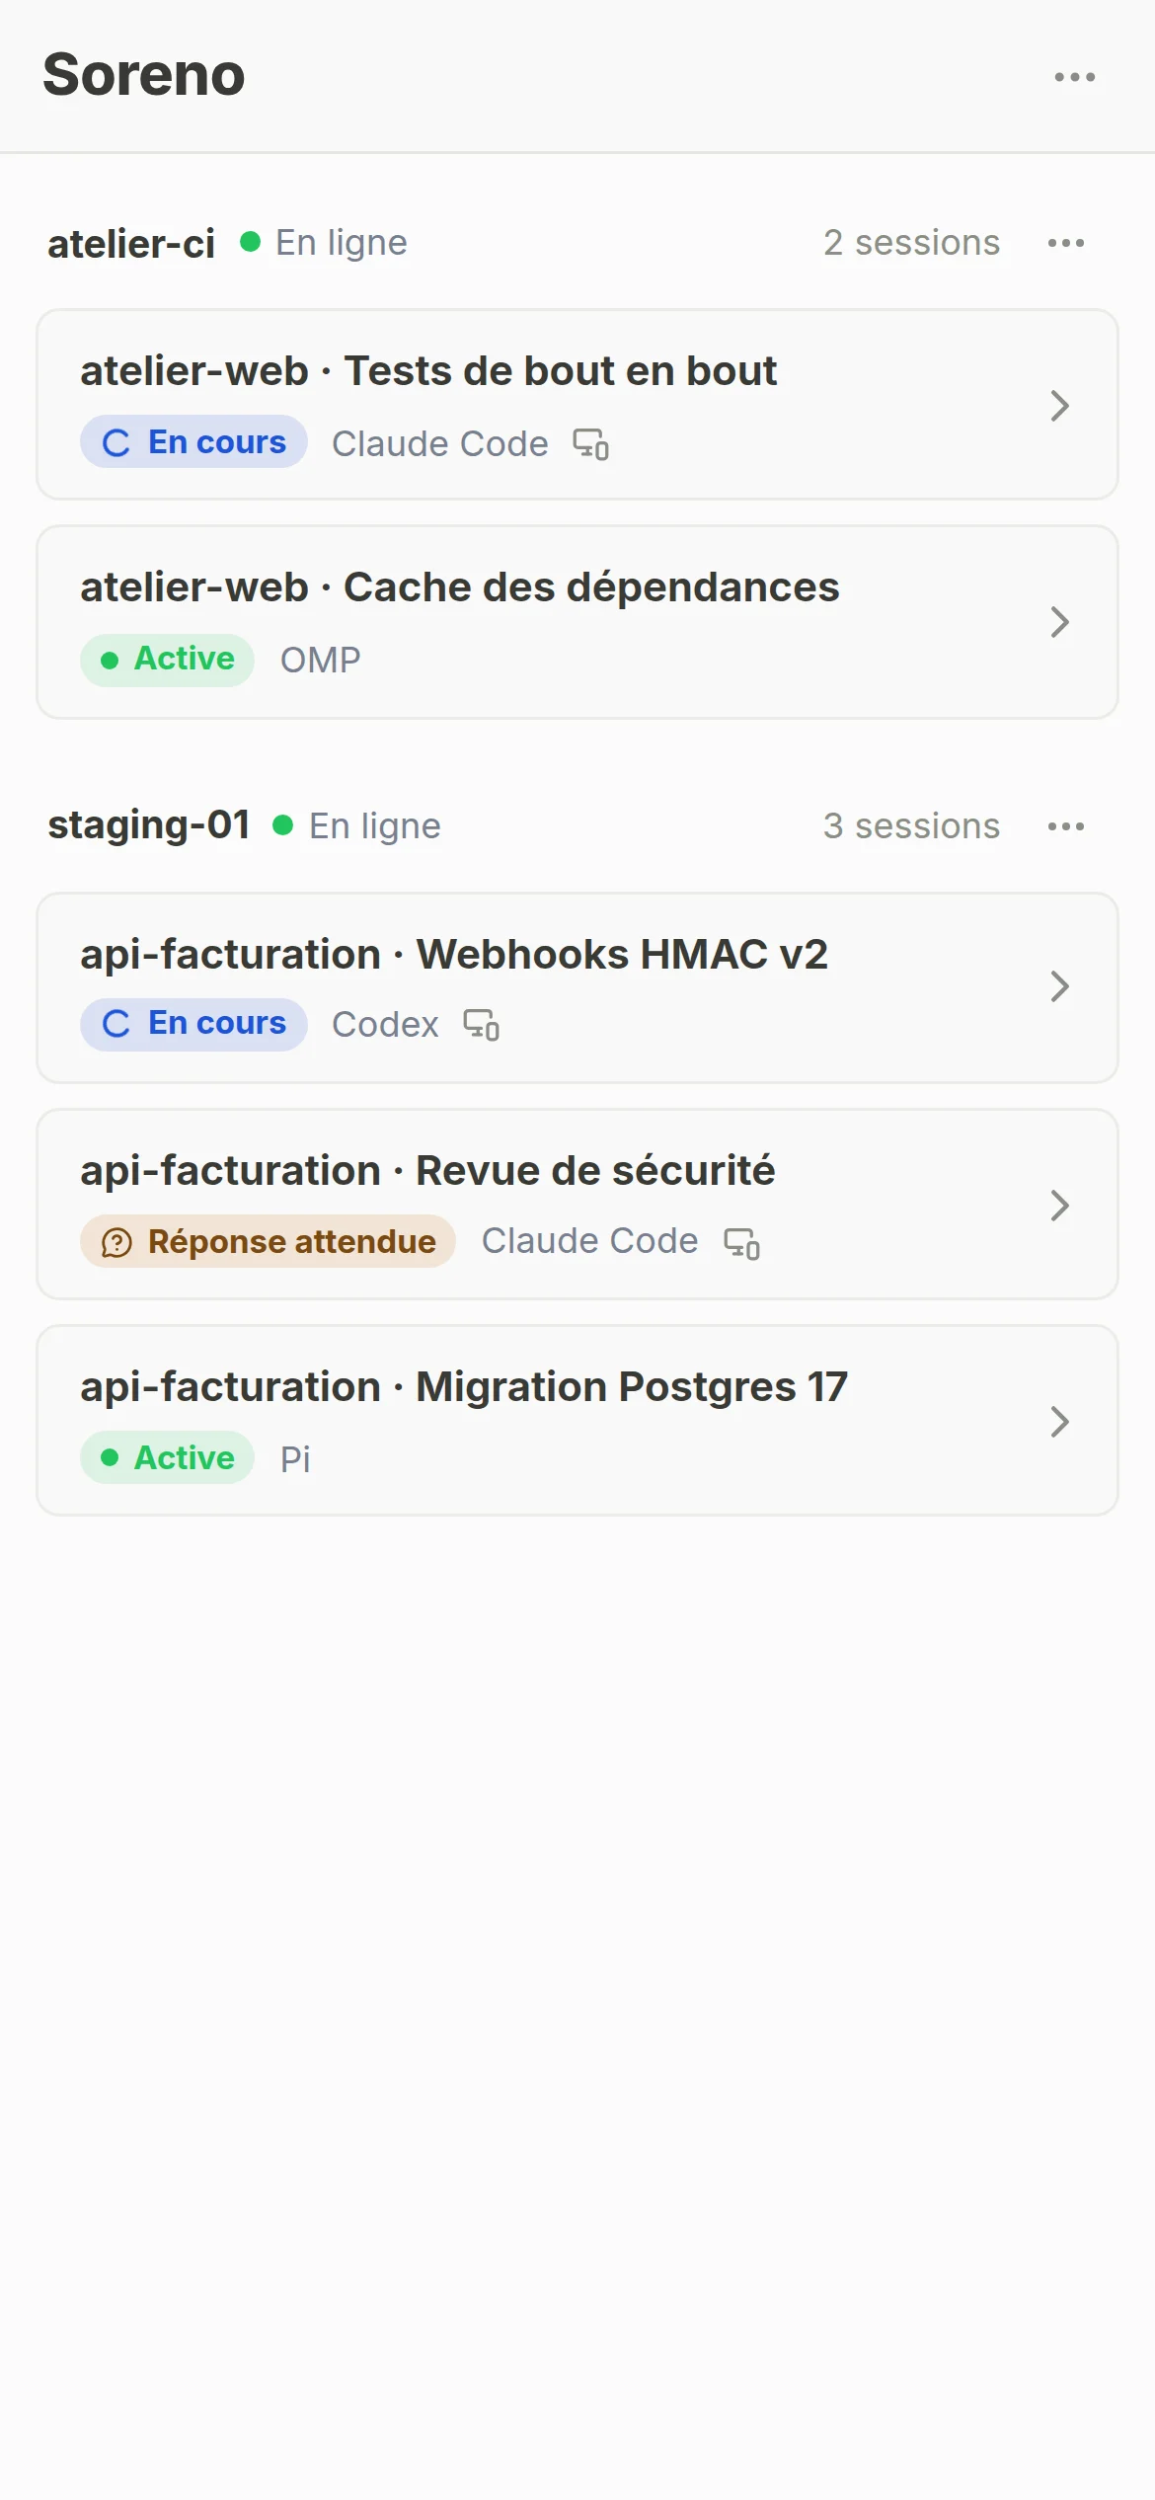The height and width of the screenshot is (2500, 1155).
Task: Click the 'Codex' agent label
Action: 385,1025
